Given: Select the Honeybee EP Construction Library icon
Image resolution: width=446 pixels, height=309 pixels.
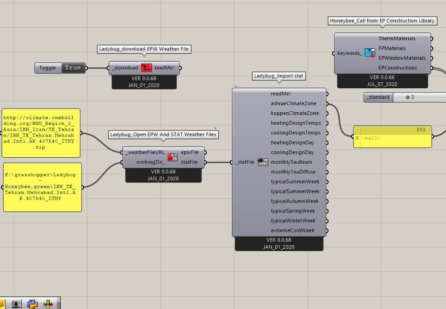Looking at the screenshot, I should point(370,53).
